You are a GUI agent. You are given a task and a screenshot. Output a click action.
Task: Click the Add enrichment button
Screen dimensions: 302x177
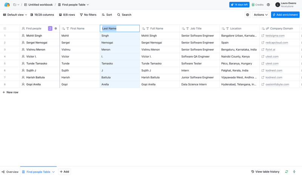(285, 15)
